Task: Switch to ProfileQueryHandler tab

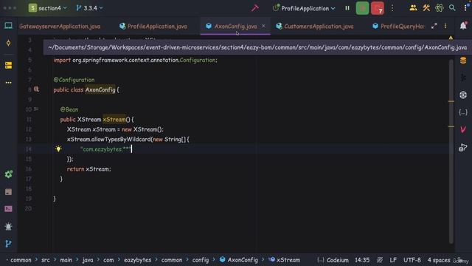Action: click(x=398, y=27)
